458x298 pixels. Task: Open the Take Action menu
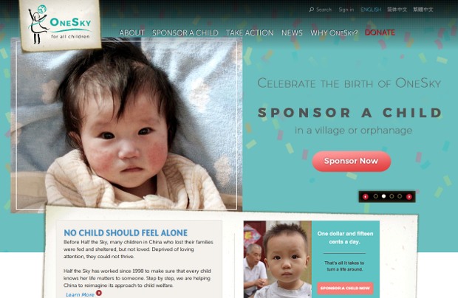250,32
